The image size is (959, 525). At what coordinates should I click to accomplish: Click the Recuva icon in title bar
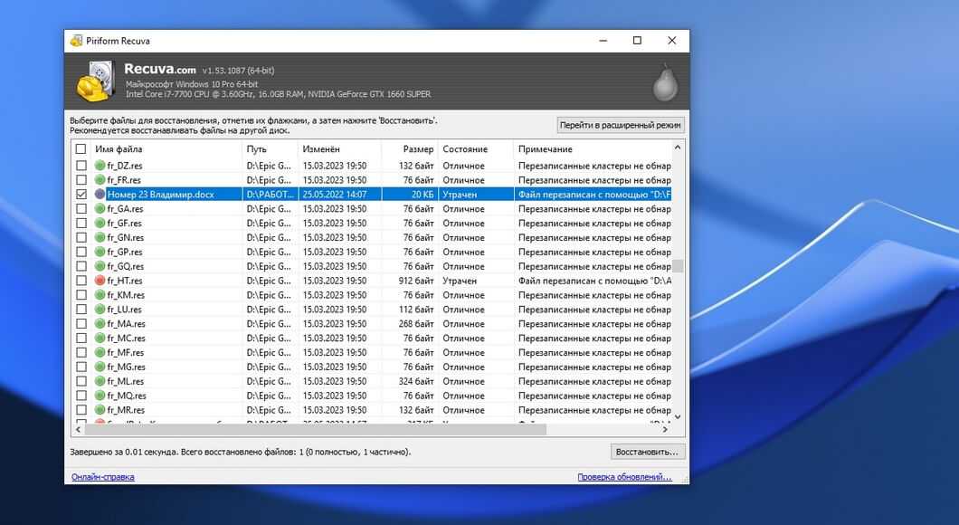click(x=75, y=41)
